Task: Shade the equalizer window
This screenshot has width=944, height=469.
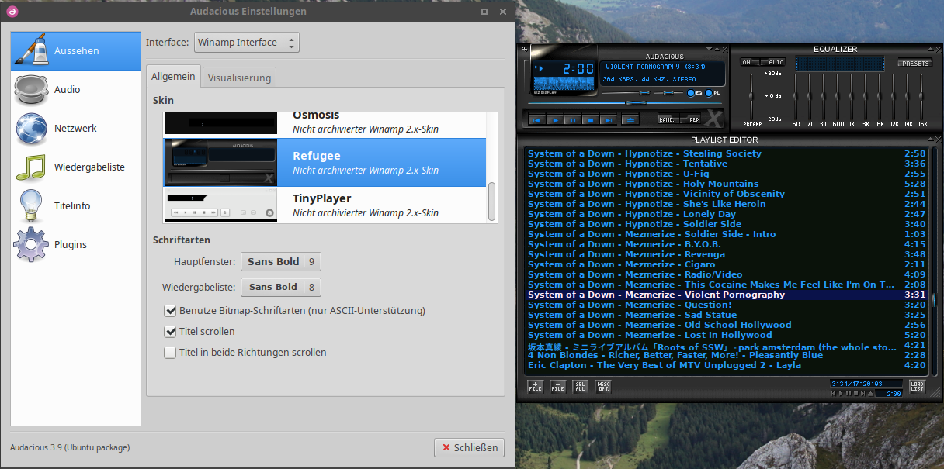Action: point(931,49)
